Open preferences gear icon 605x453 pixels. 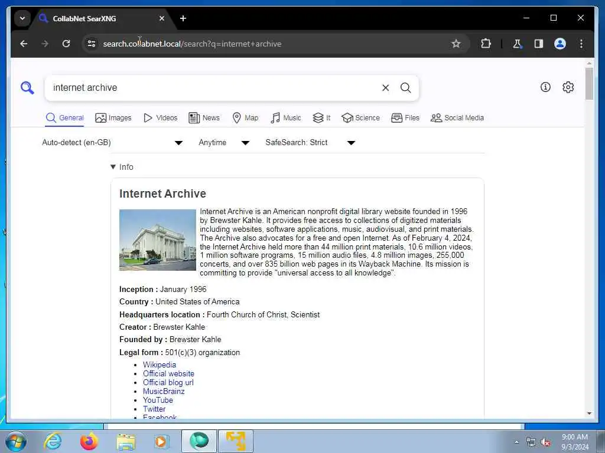(x=568, y=87)
